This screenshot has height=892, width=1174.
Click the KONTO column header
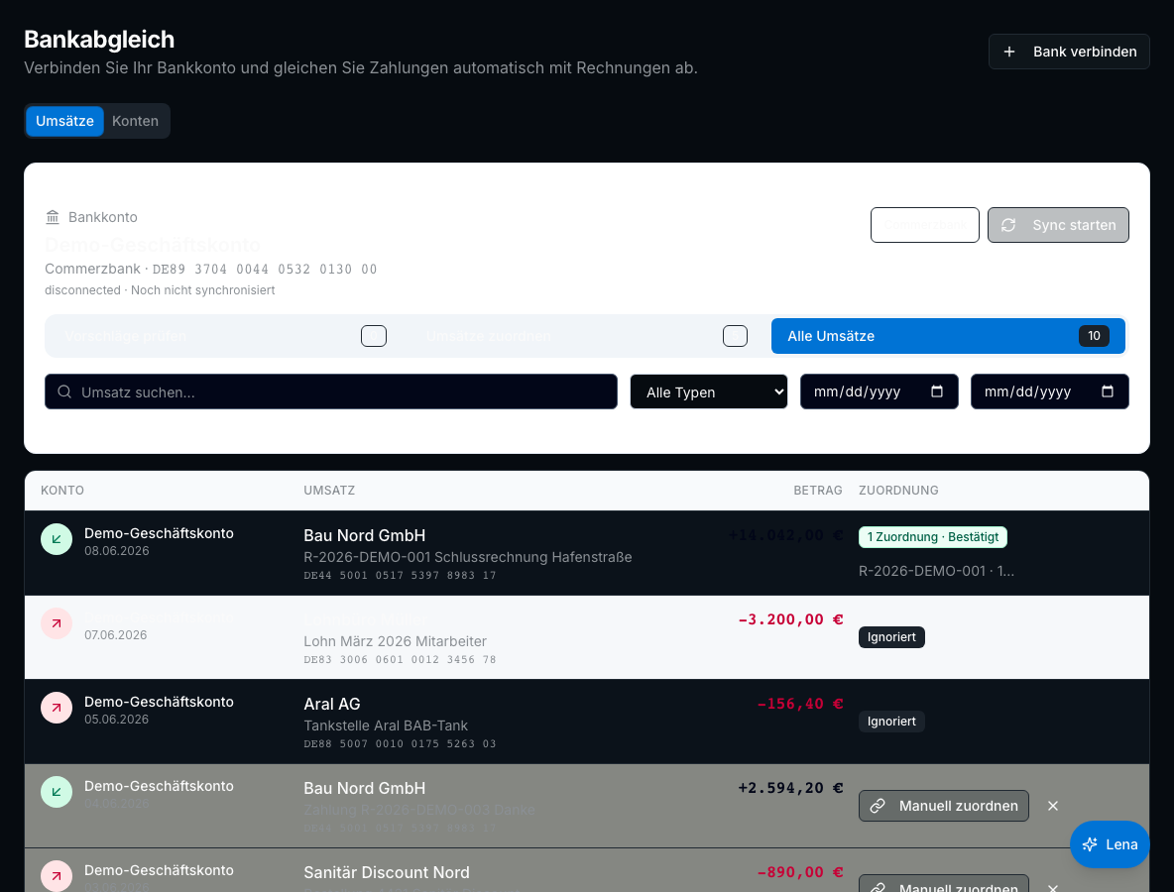point(62,491)
